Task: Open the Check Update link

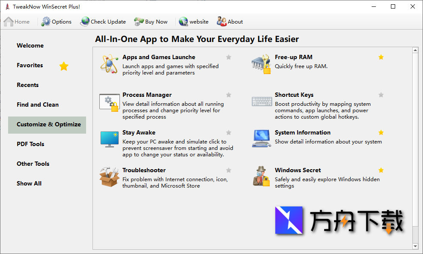Action: pyautogui.click(x=103, y=21)
